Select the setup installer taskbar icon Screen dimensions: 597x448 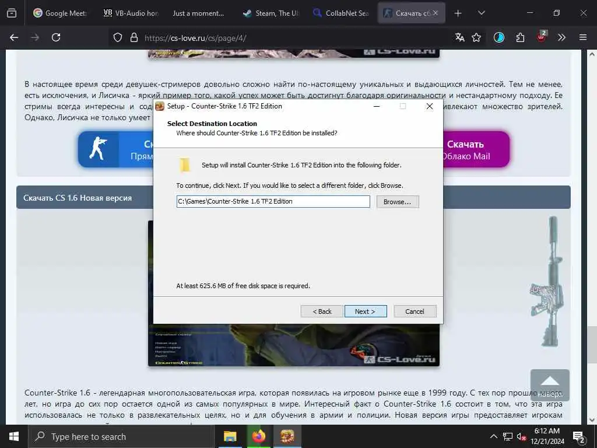[287, 436]
